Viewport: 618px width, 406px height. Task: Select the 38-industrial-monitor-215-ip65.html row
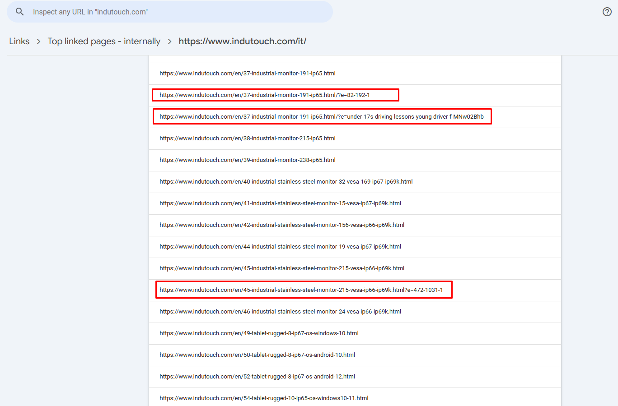355,138
